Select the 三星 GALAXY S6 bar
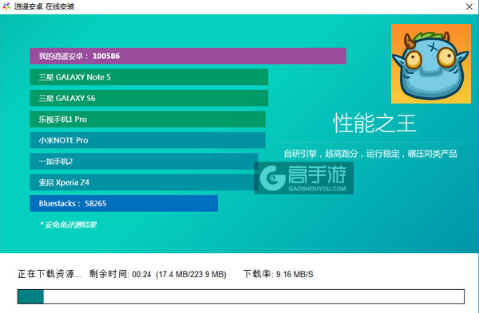 [x=148, y=98]
